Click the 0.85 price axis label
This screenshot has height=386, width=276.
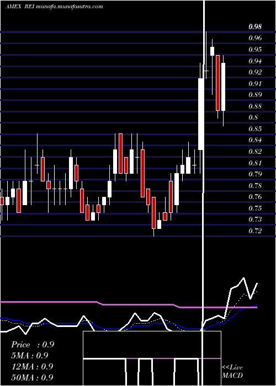click(x=255, y=128)
